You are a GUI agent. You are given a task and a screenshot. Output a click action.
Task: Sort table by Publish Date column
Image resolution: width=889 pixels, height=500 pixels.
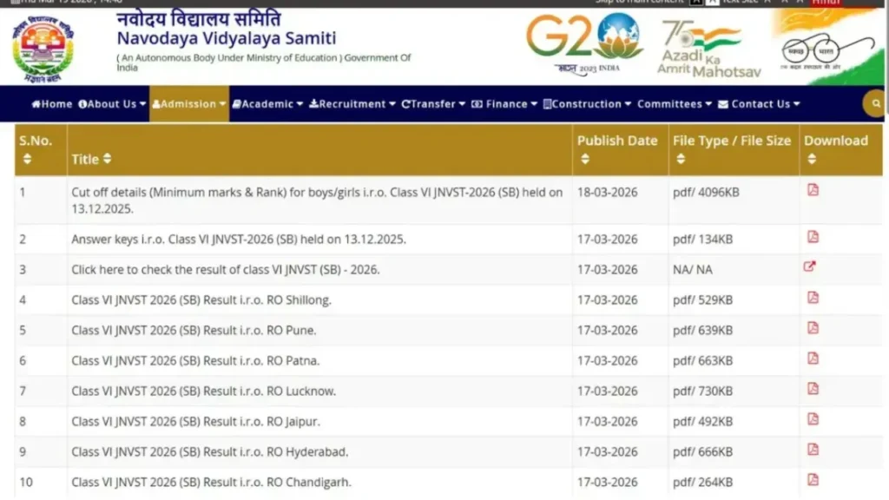pos(585,159)
